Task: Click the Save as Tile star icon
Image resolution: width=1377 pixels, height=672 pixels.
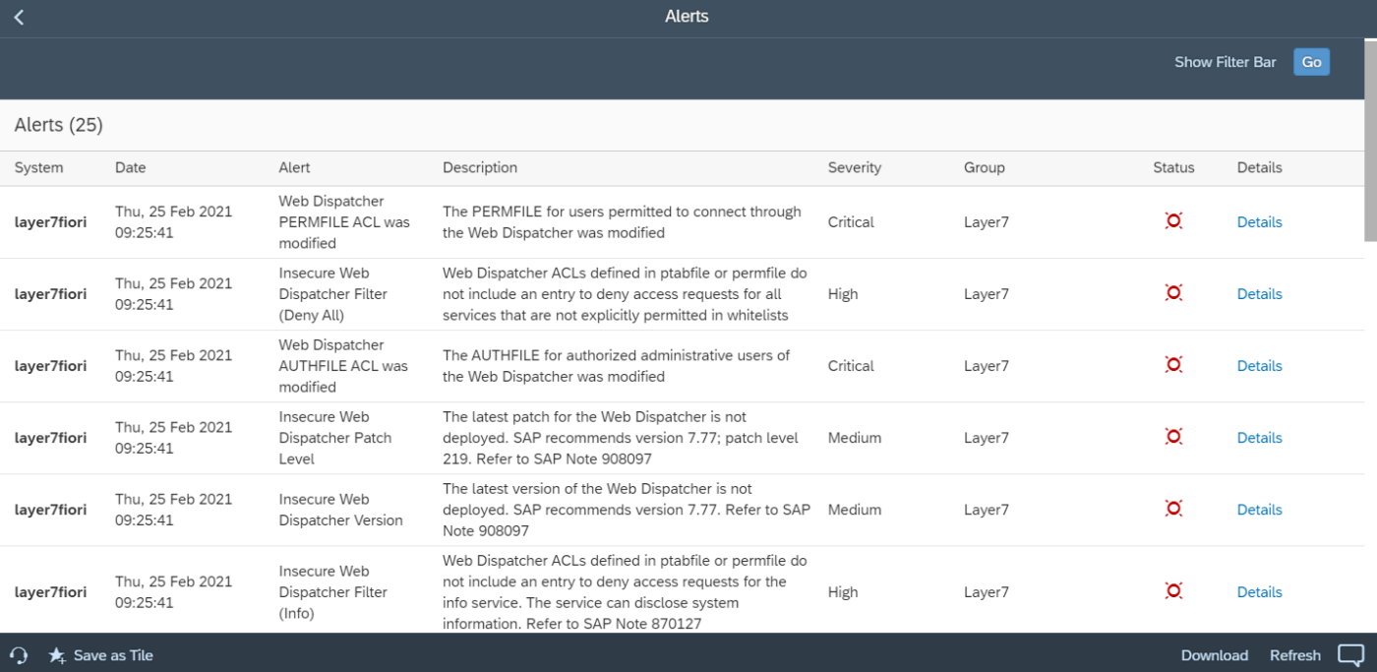Action: pos(57,655)
